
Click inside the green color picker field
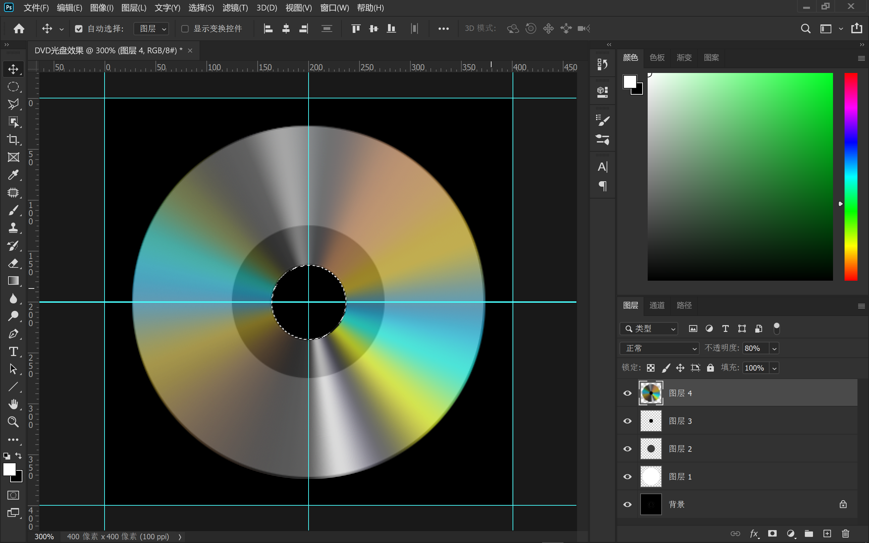pos(740,177)
